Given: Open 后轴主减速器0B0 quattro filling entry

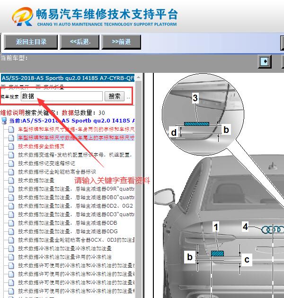Looking at the screenshot, I should (x=76, y=197).
